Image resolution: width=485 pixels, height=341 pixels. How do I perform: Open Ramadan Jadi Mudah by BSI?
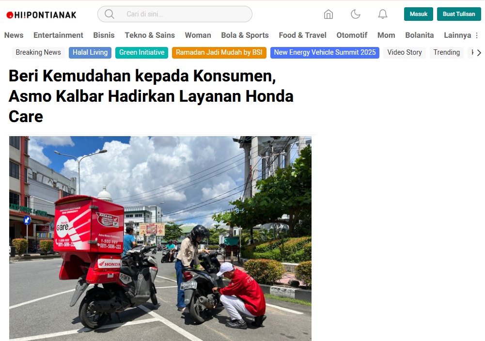[219, 53]
